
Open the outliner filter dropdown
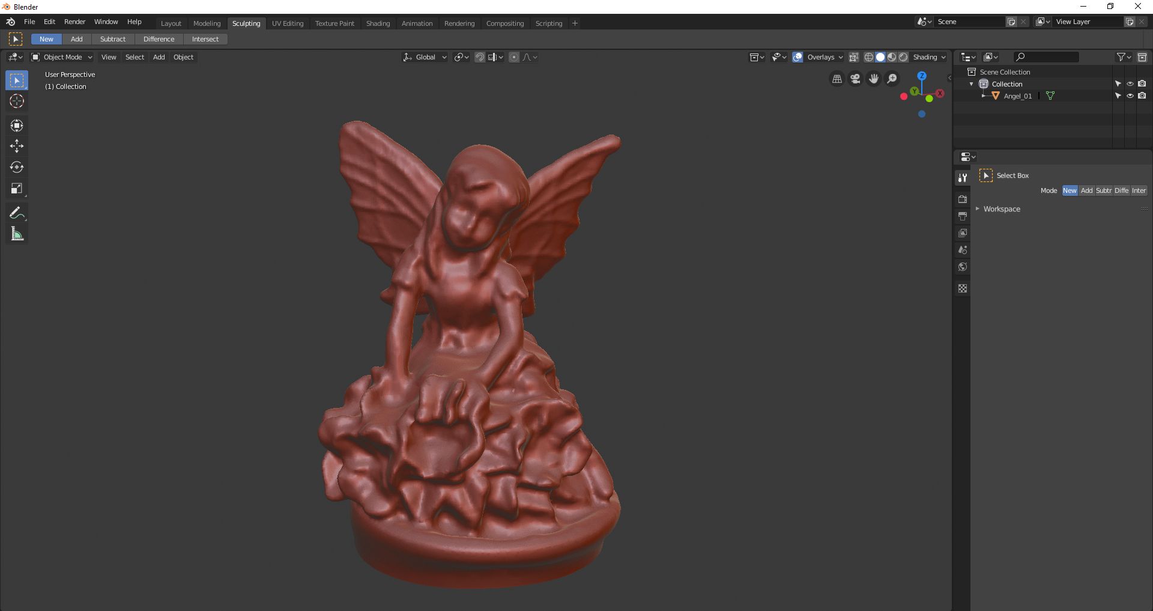(x=1124, y=57)
